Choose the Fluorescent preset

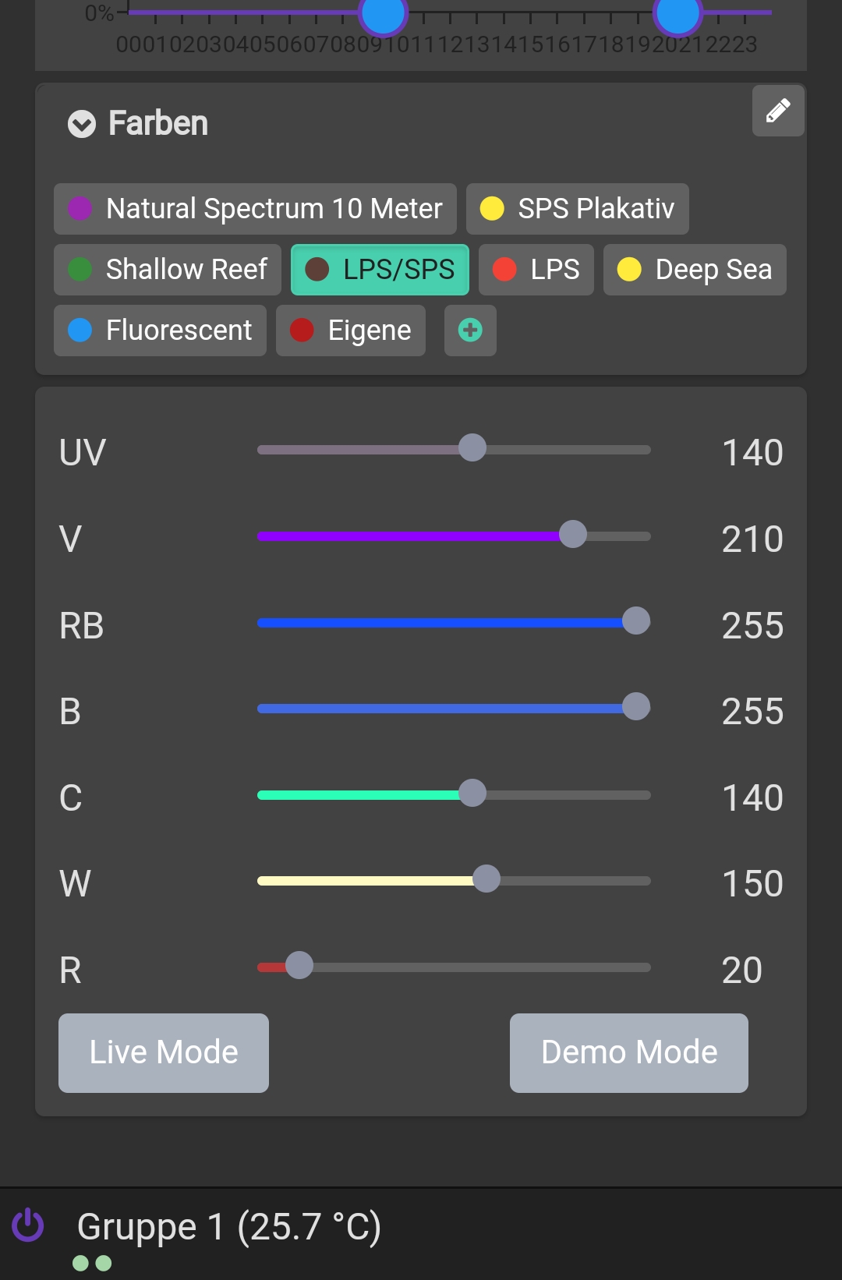click(x=160, y=331)
